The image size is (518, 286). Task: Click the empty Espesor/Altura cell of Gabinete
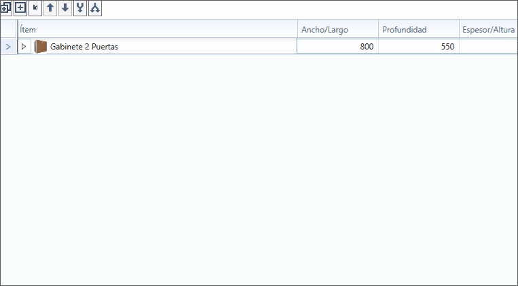pyautogui.click(x=488, y=47)
